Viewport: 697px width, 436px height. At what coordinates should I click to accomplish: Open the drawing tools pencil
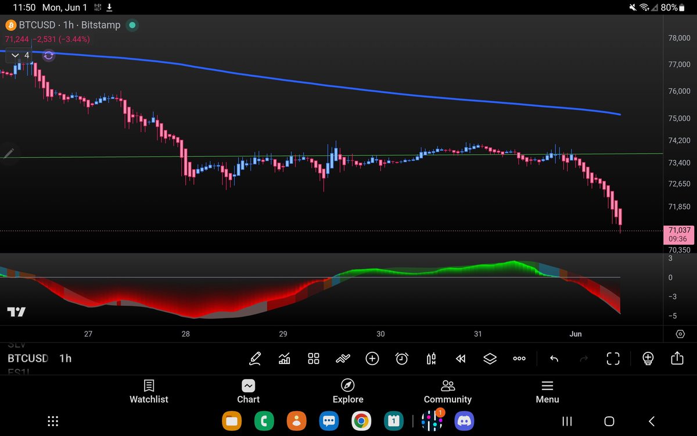pyautogui.click(x=254, y=358)
